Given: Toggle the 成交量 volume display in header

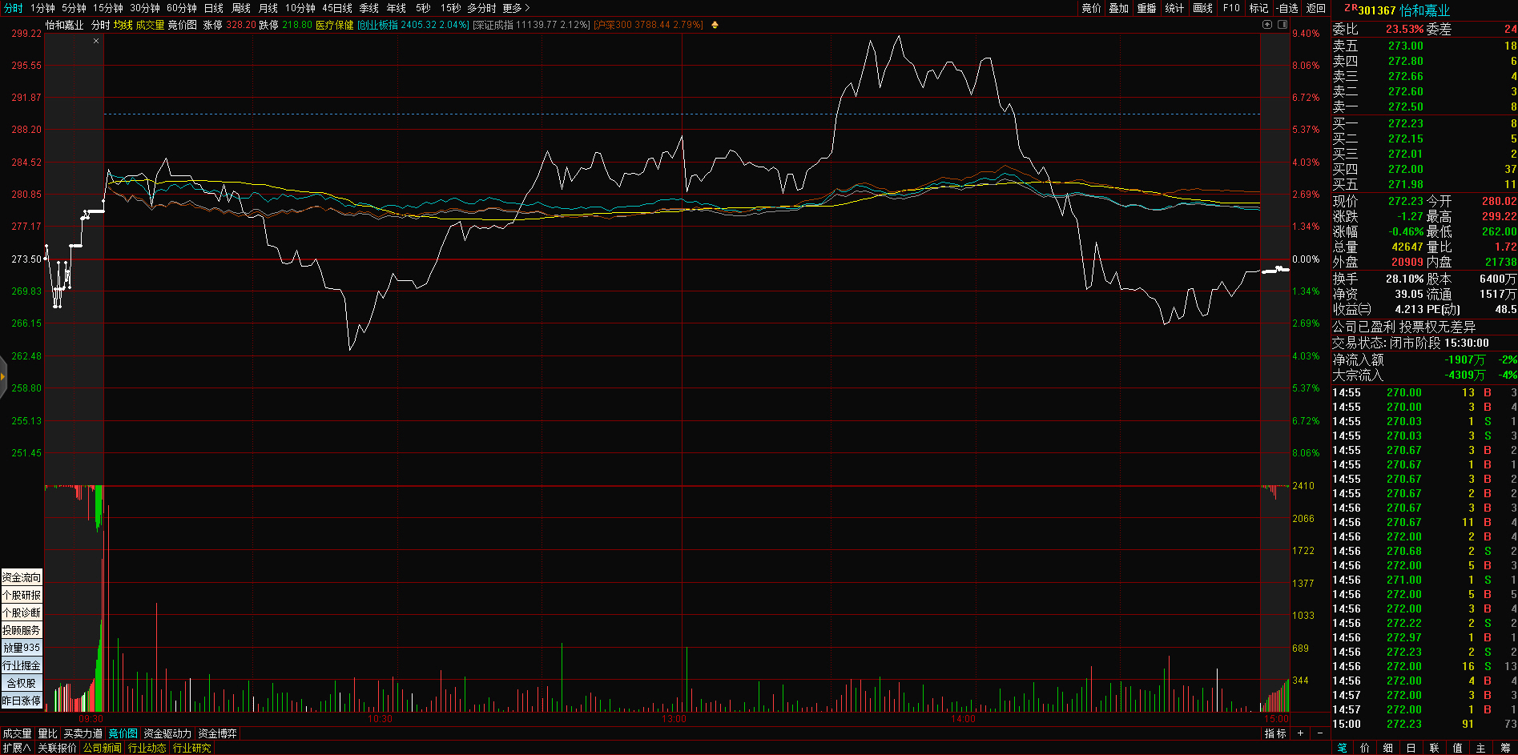Looking at the screenshot, I should pyautogui.click(x=150, y=25).
